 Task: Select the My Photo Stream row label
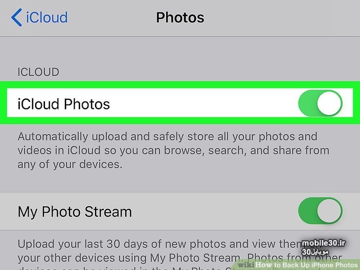click(x=75, y=212)
